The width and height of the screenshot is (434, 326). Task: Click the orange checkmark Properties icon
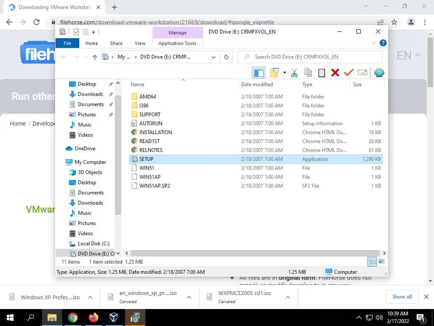click(x=348, y=73)
